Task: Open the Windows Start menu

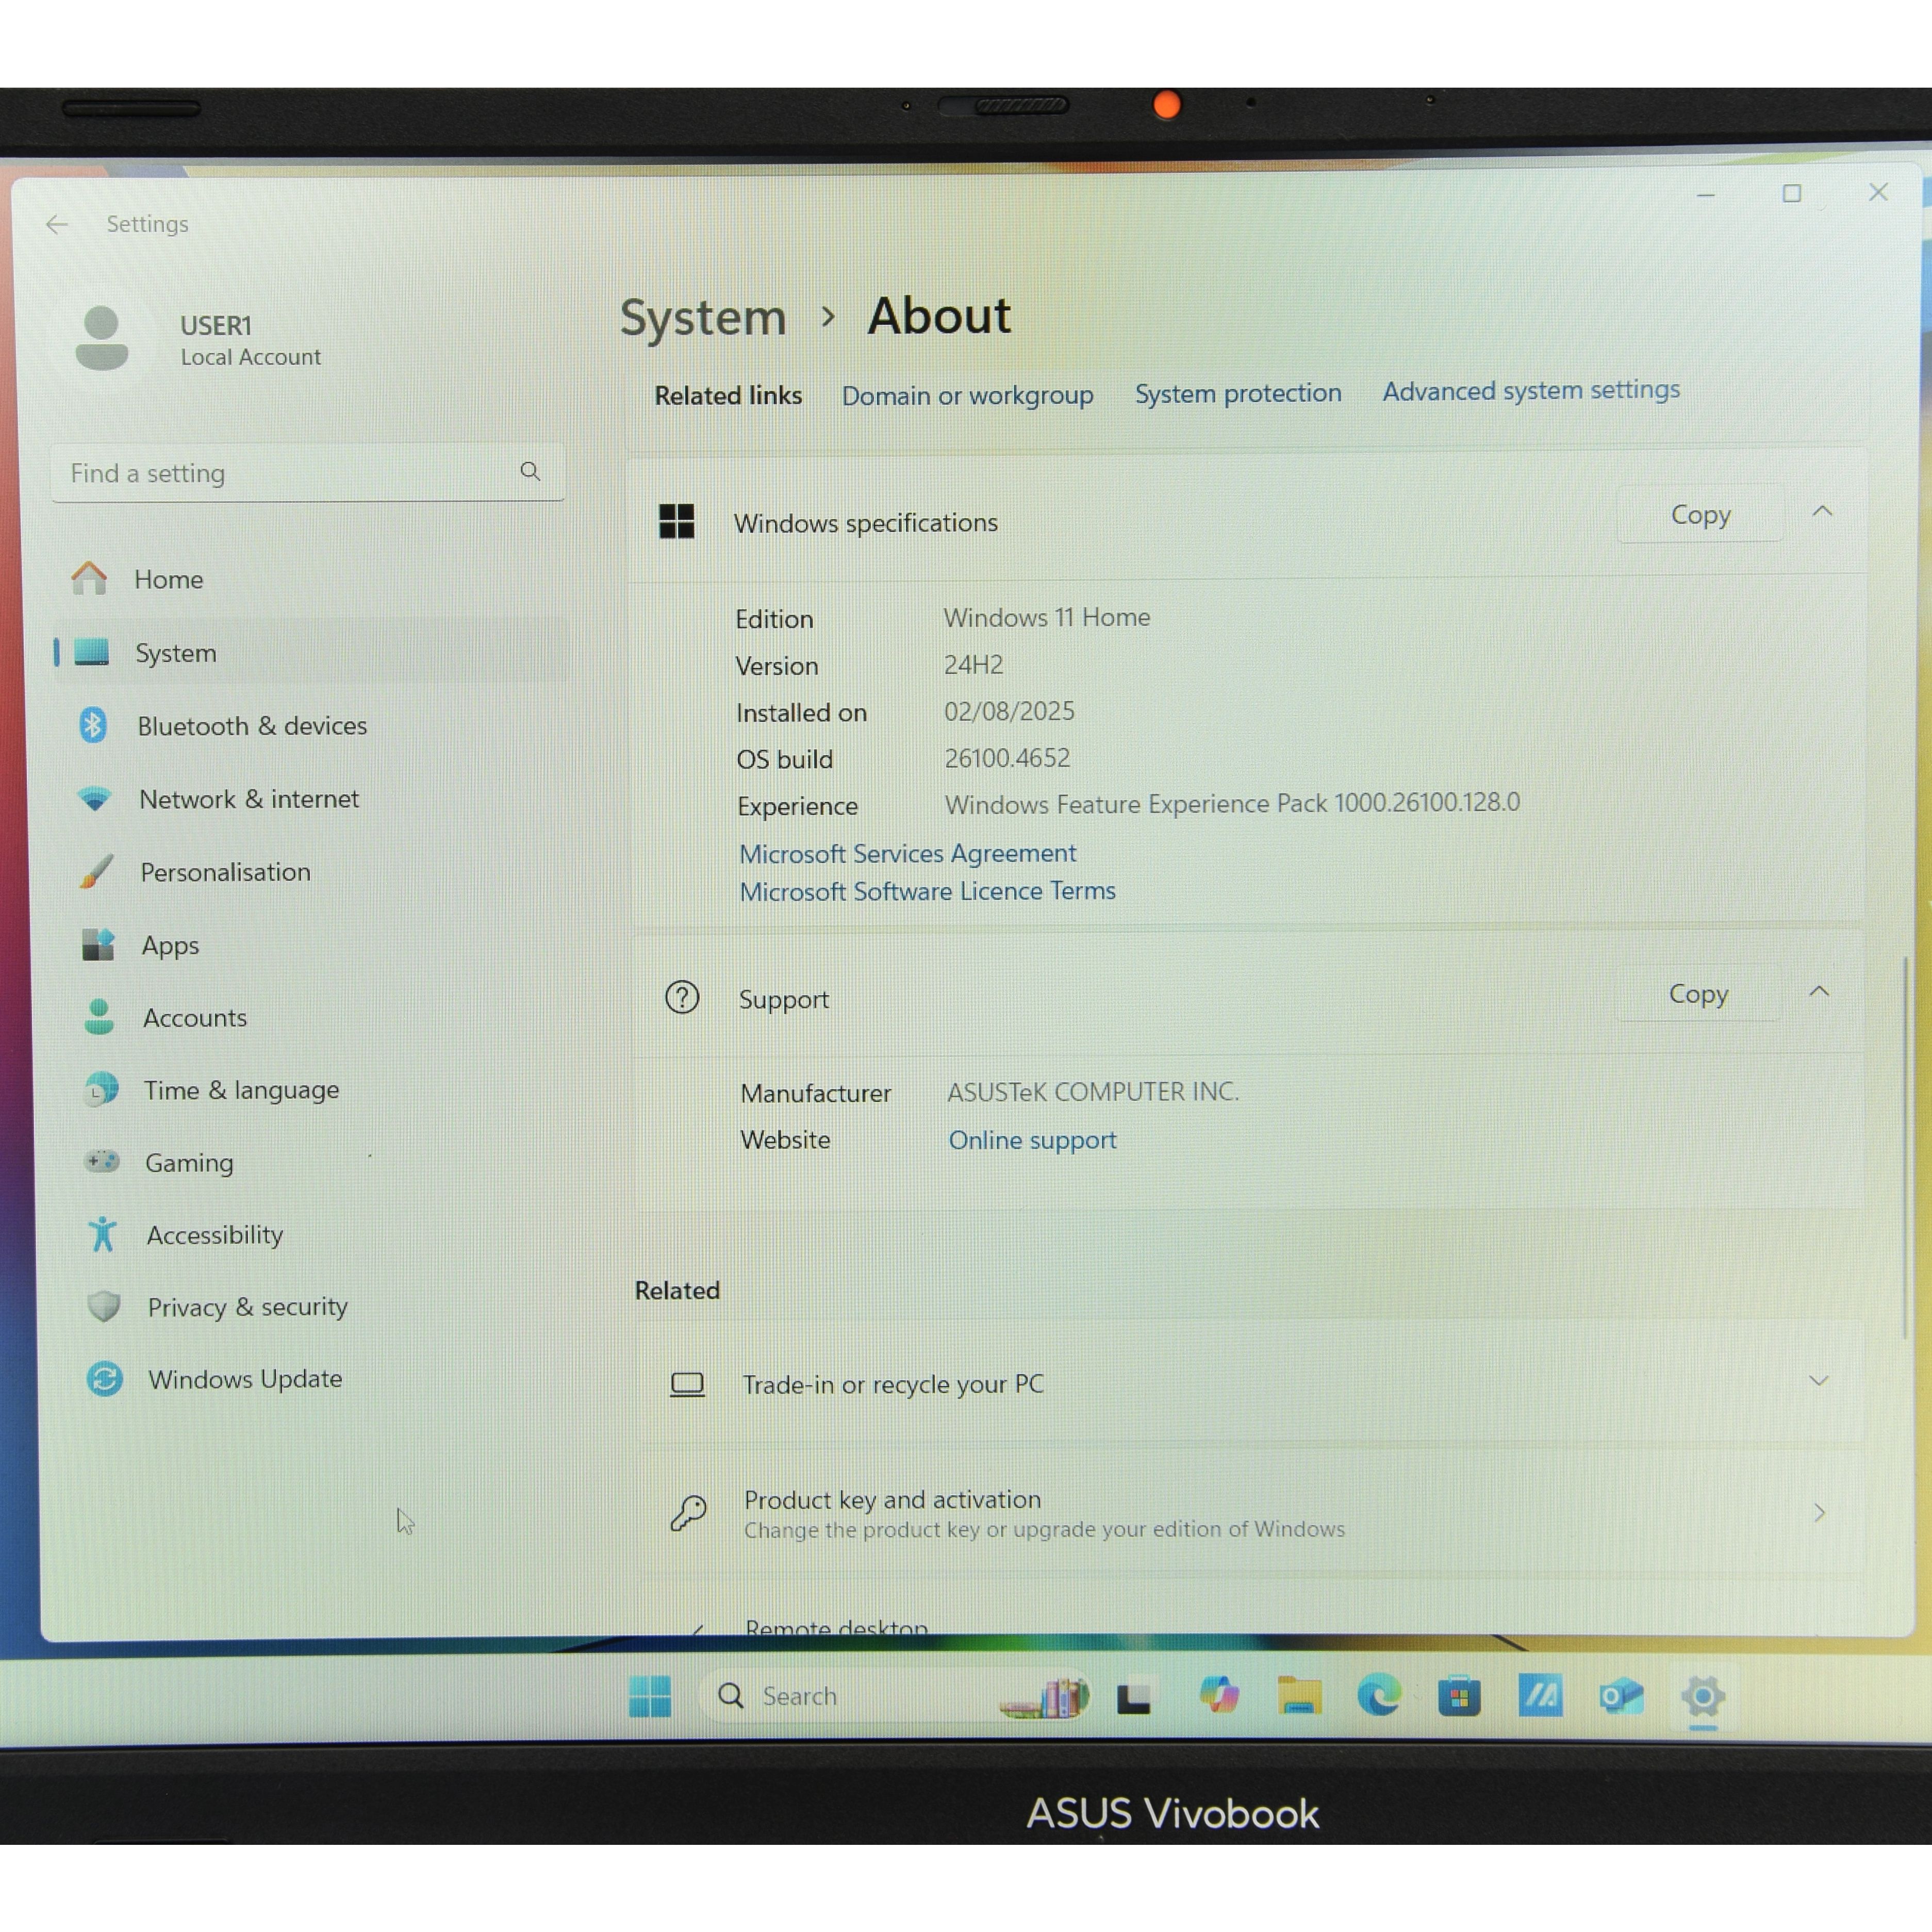Action: tap(650, 1696)
